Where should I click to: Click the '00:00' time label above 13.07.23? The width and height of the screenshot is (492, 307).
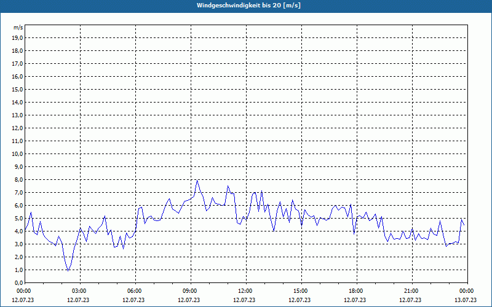pos(466,291)
